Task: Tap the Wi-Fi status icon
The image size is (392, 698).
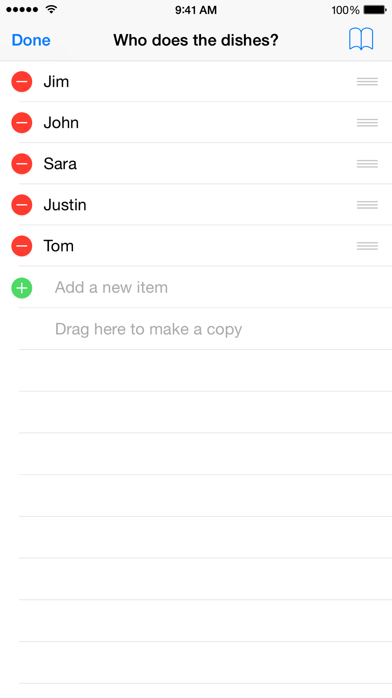Action: coord(51,9)
